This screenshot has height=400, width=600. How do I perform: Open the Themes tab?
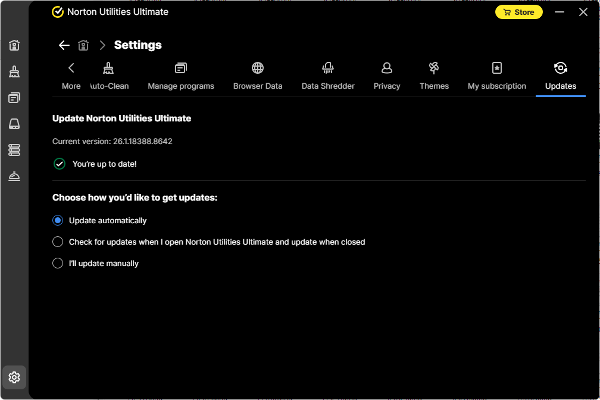click(434, 76)
